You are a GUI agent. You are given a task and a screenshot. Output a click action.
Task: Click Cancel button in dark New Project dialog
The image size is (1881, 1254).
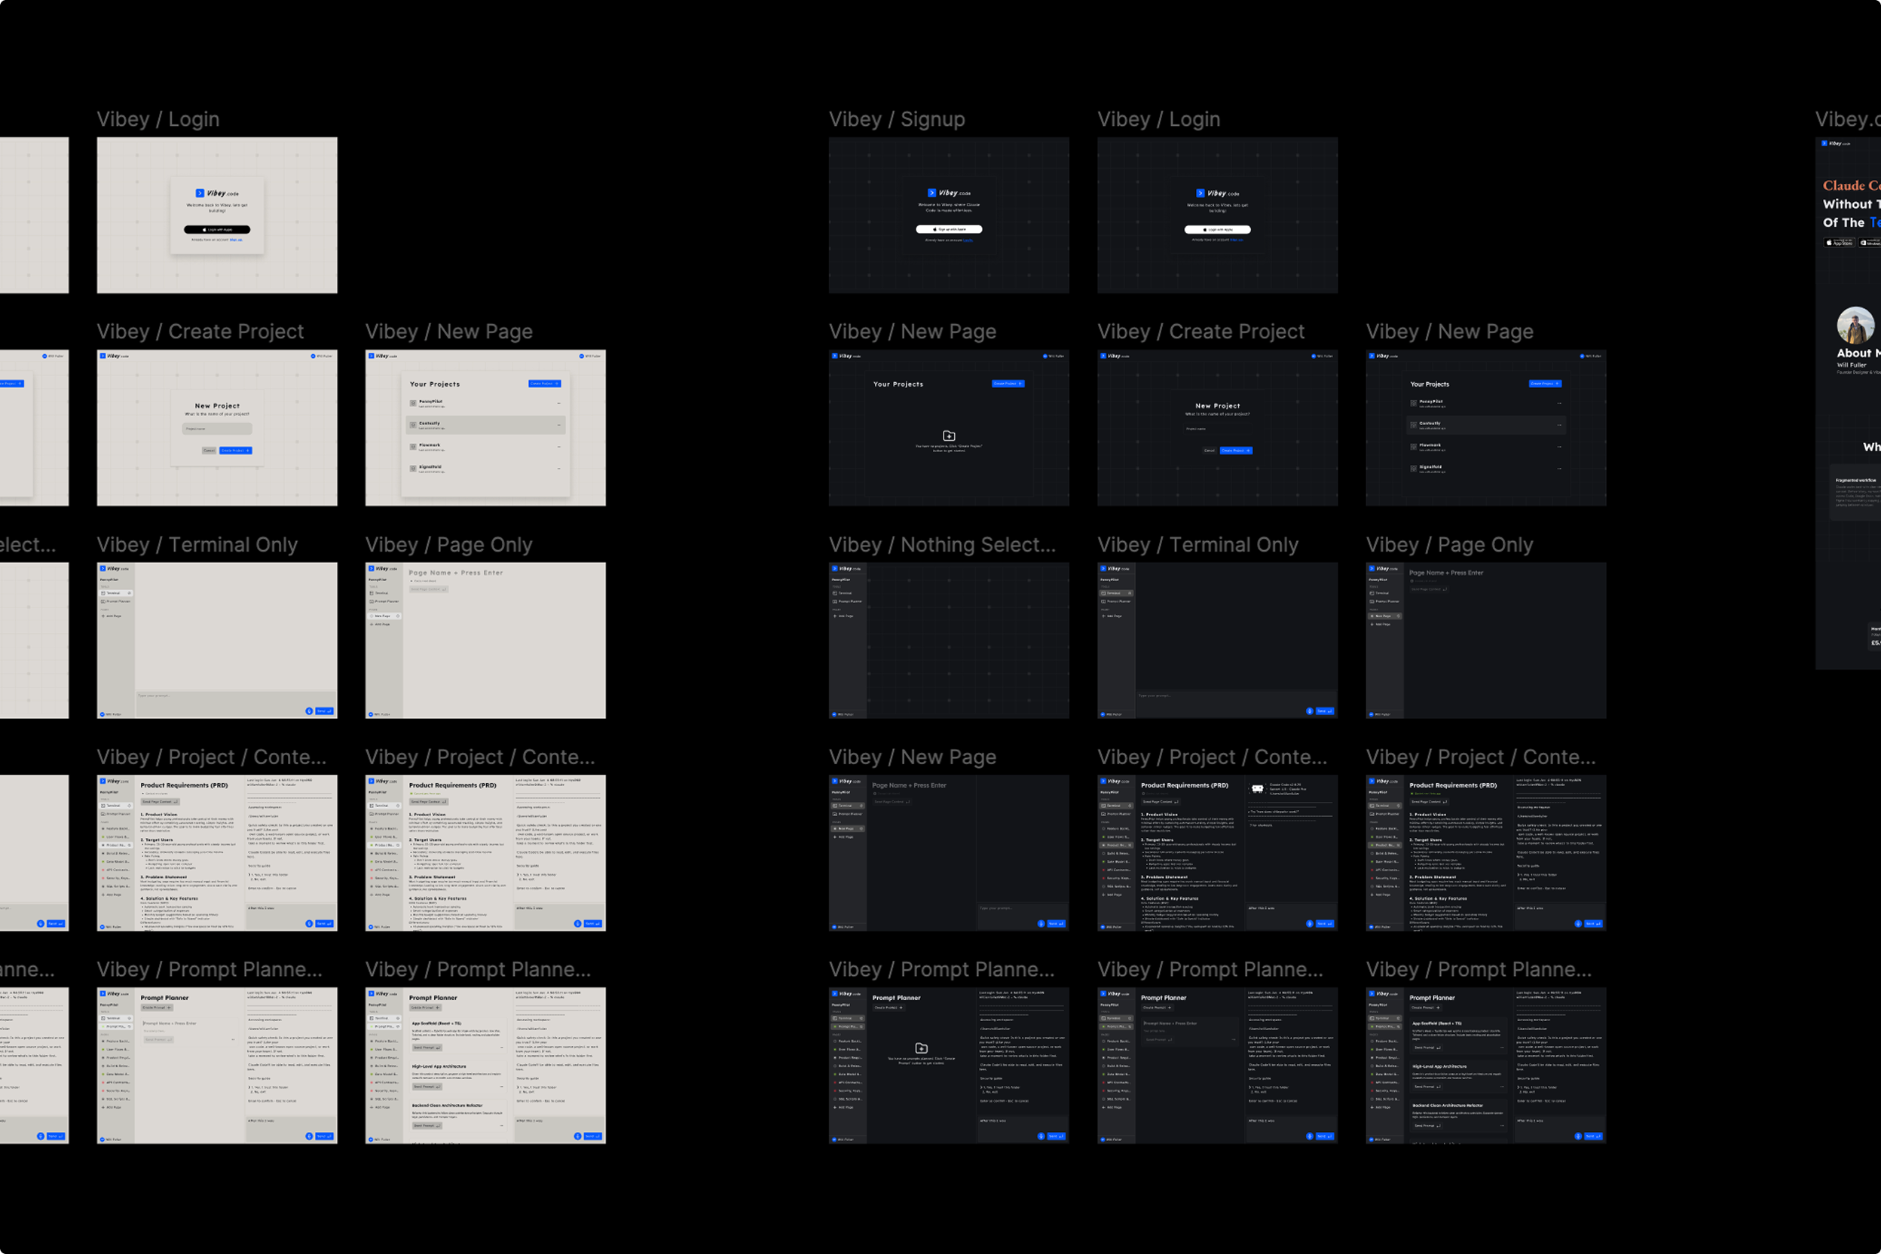(x=1210, y=450)
